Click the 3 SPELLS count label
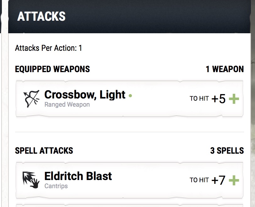Viewport: 255px width, 207px height. coord(227,151)
